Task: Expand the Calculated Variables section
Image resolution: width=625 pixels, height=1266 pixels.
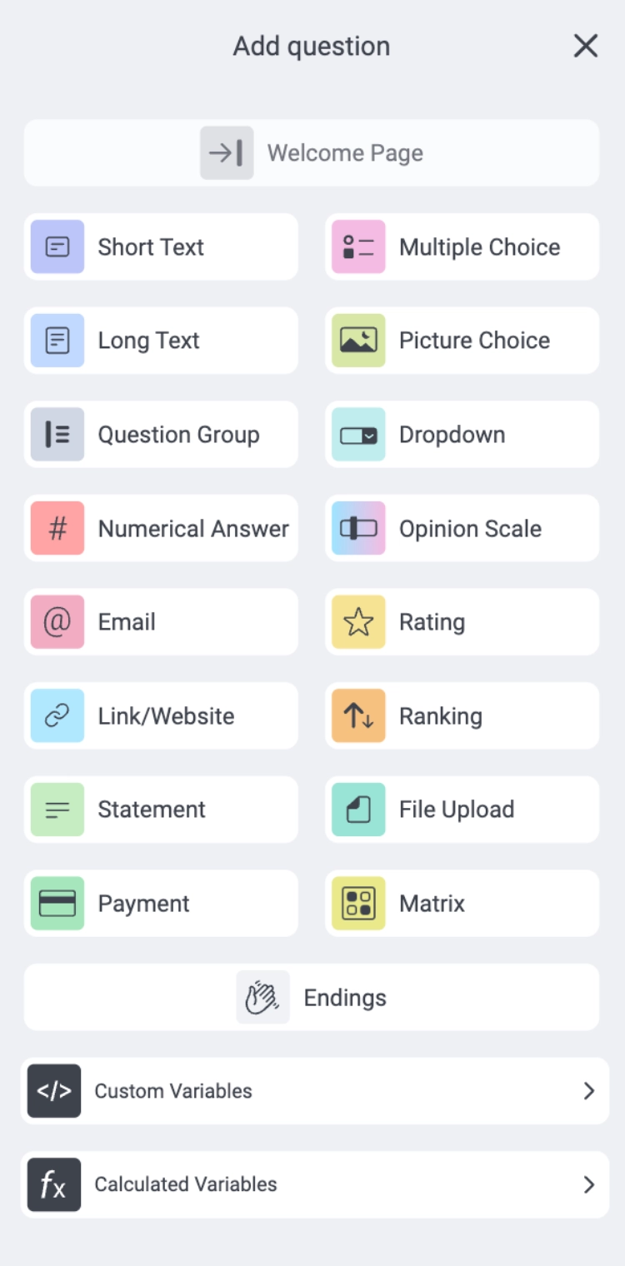Action: click(312, 1184)
